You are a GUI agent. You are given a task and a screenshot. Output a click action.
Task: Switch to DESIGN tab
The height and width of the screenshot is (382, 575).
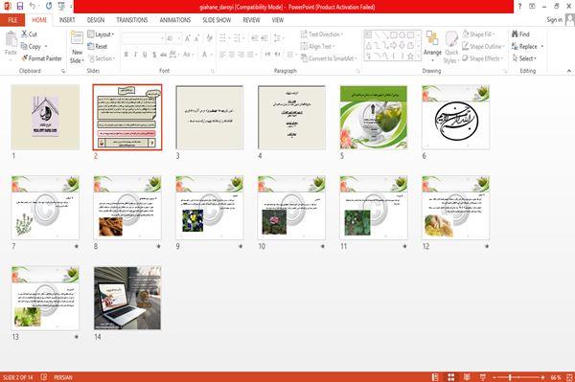tap(96, 20)
